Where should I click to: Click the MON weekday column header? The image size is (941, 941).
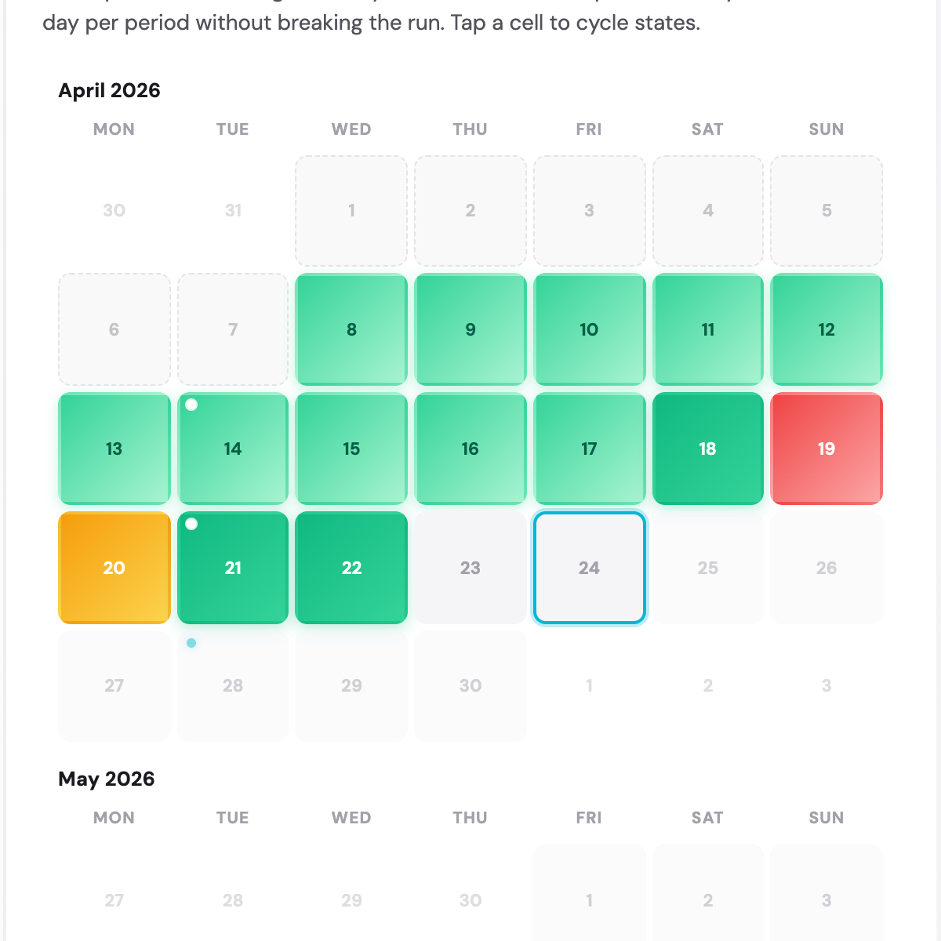(x=114, y=129)
